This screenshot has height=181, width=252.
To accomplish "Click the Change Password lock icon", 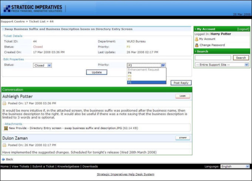I will (x=196, y=45).
